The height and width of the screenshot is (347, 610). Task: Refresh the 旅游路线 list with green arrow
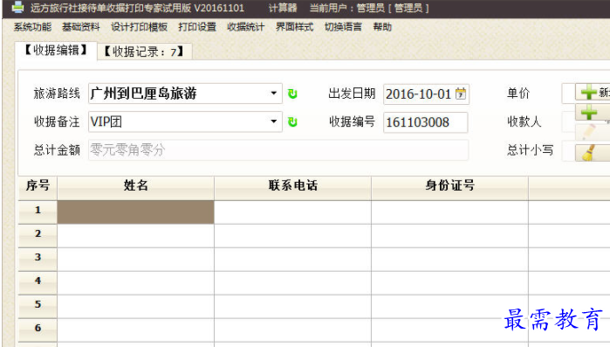[292, 94]
